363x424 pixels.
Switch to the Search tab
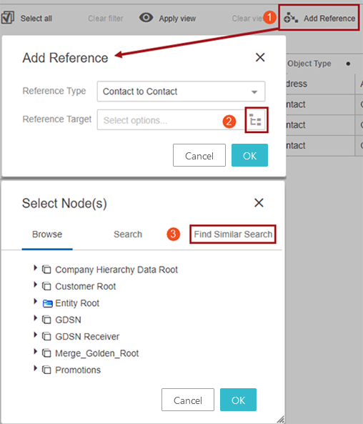(128, 235)
